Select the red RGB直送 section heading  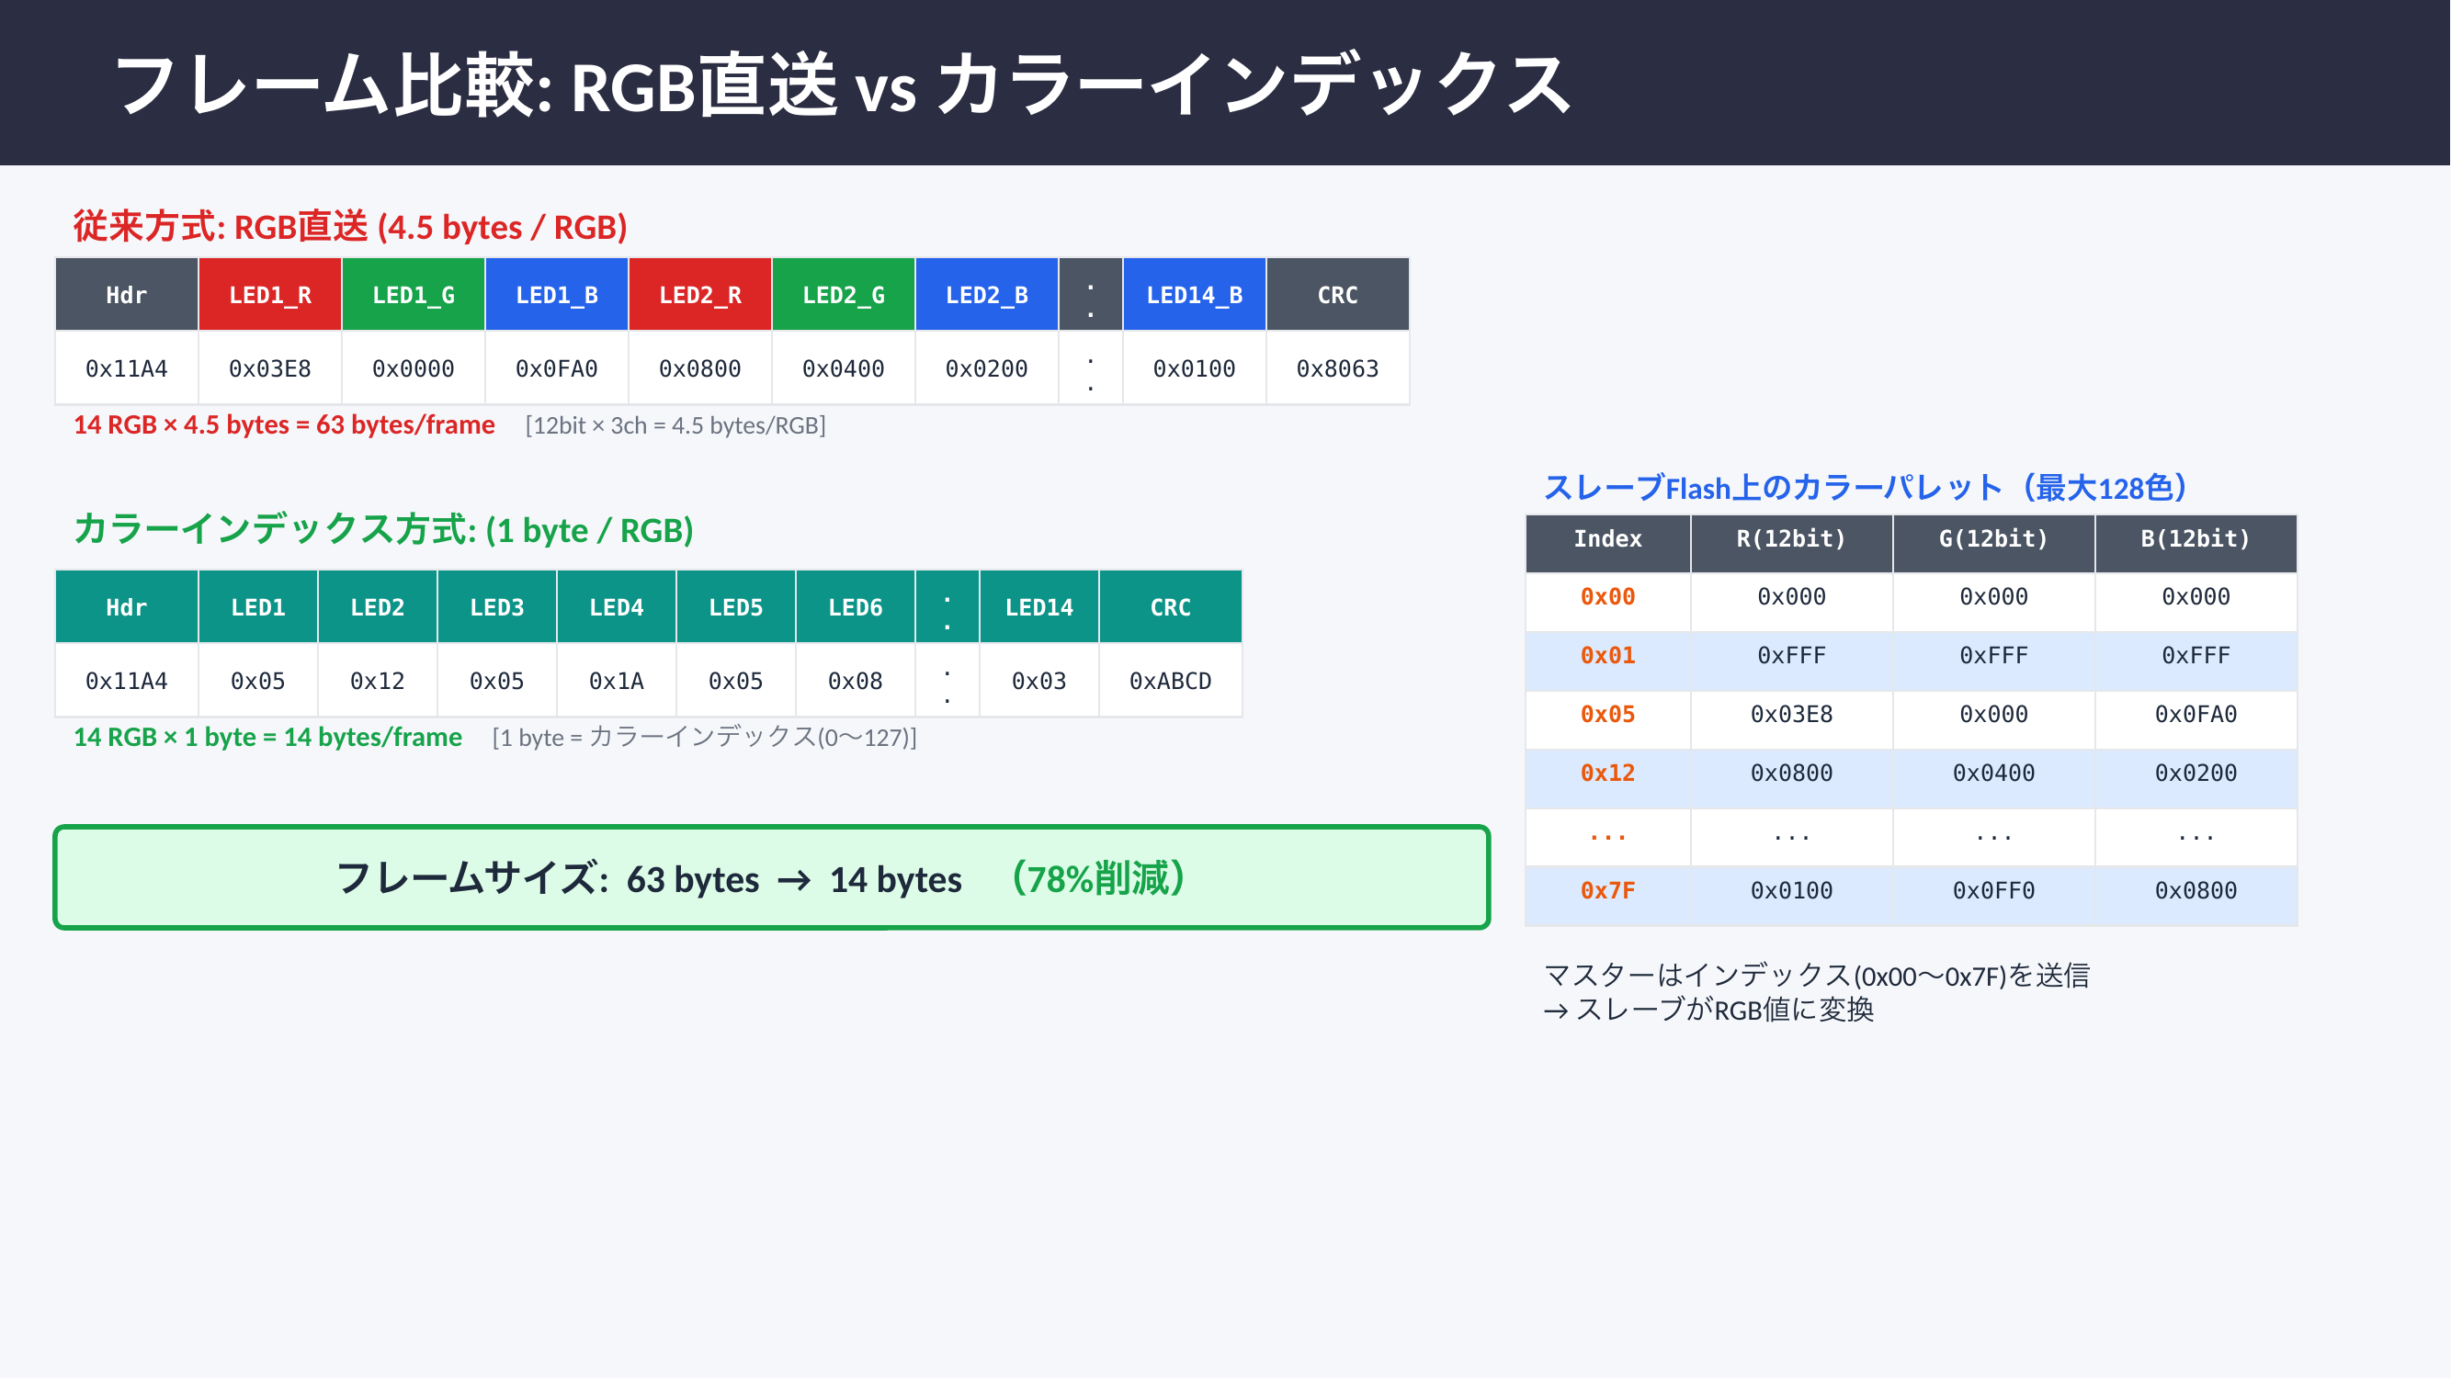(x=350, y=227)
